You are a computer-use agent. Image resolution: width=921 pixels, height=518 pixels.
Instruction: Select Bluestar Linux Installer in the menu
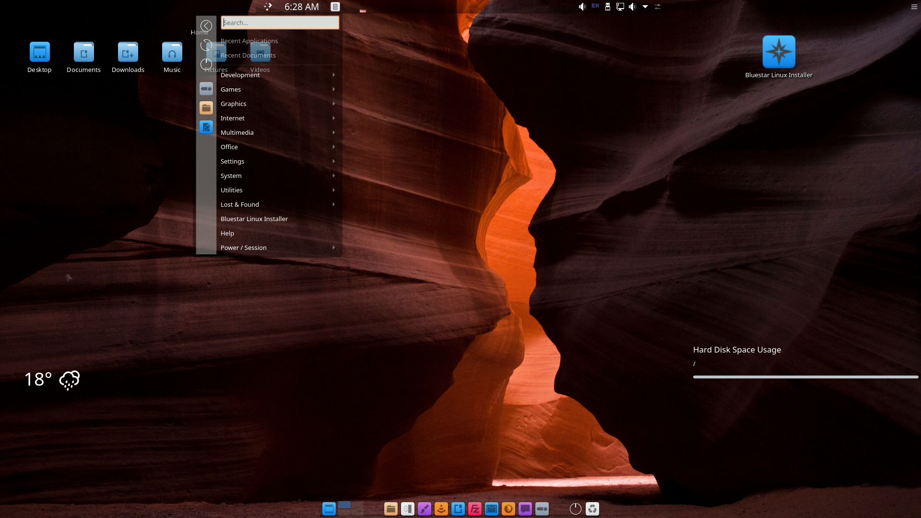(278, 219)
